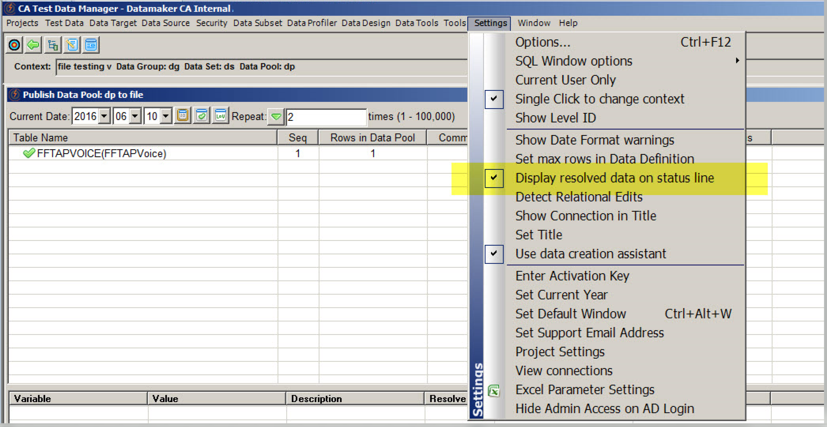Click the target bullseye toolbar icon
This screenshot has height=427, width=827.
click(15, 45)
